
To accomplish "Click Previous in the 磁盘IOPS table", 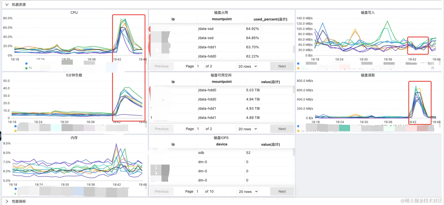I will 162,191.
